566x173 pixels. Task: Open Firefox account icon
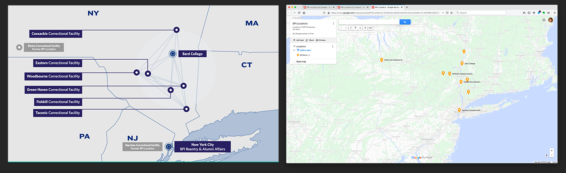click(x=534, y=13)
